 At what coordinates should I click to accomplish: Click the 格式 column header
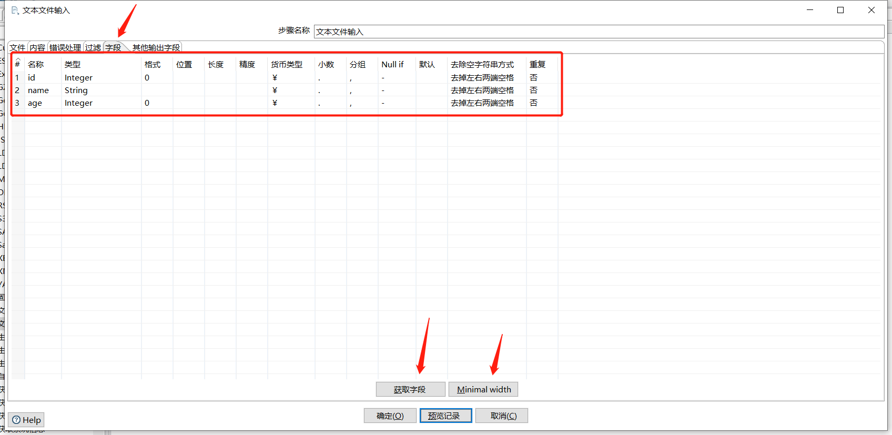pos(157,64)
